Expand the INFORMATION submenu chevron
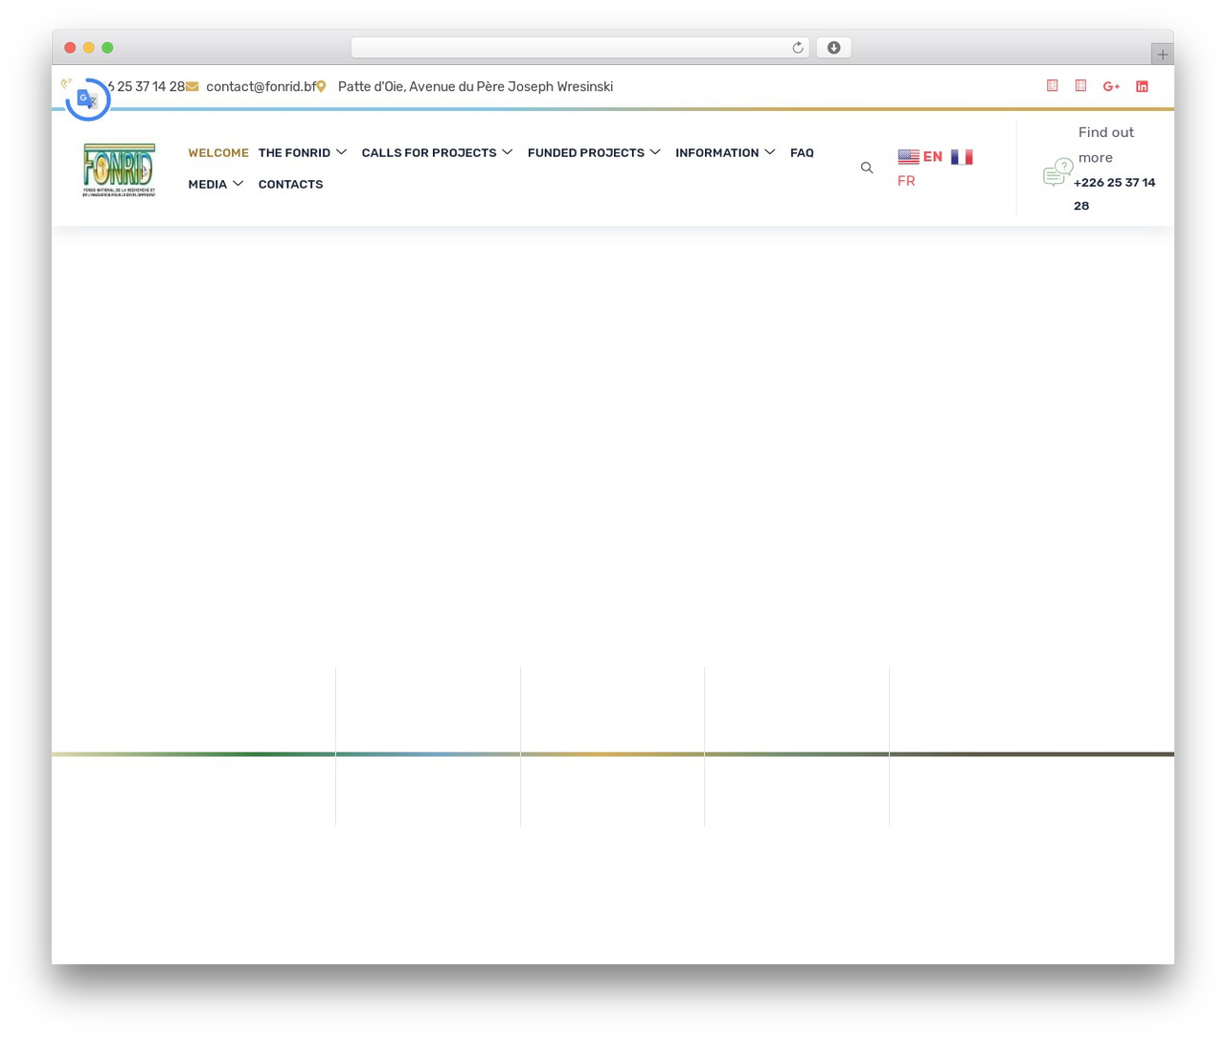Image resolution: width=1226 pixels, height=1038 pixels. click(x=770, y=152)
